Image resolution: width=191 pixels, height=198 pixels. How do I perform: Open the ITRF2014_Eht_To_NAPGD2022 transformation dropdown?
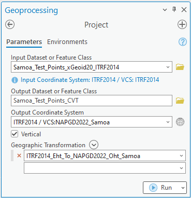coord(181,155)
